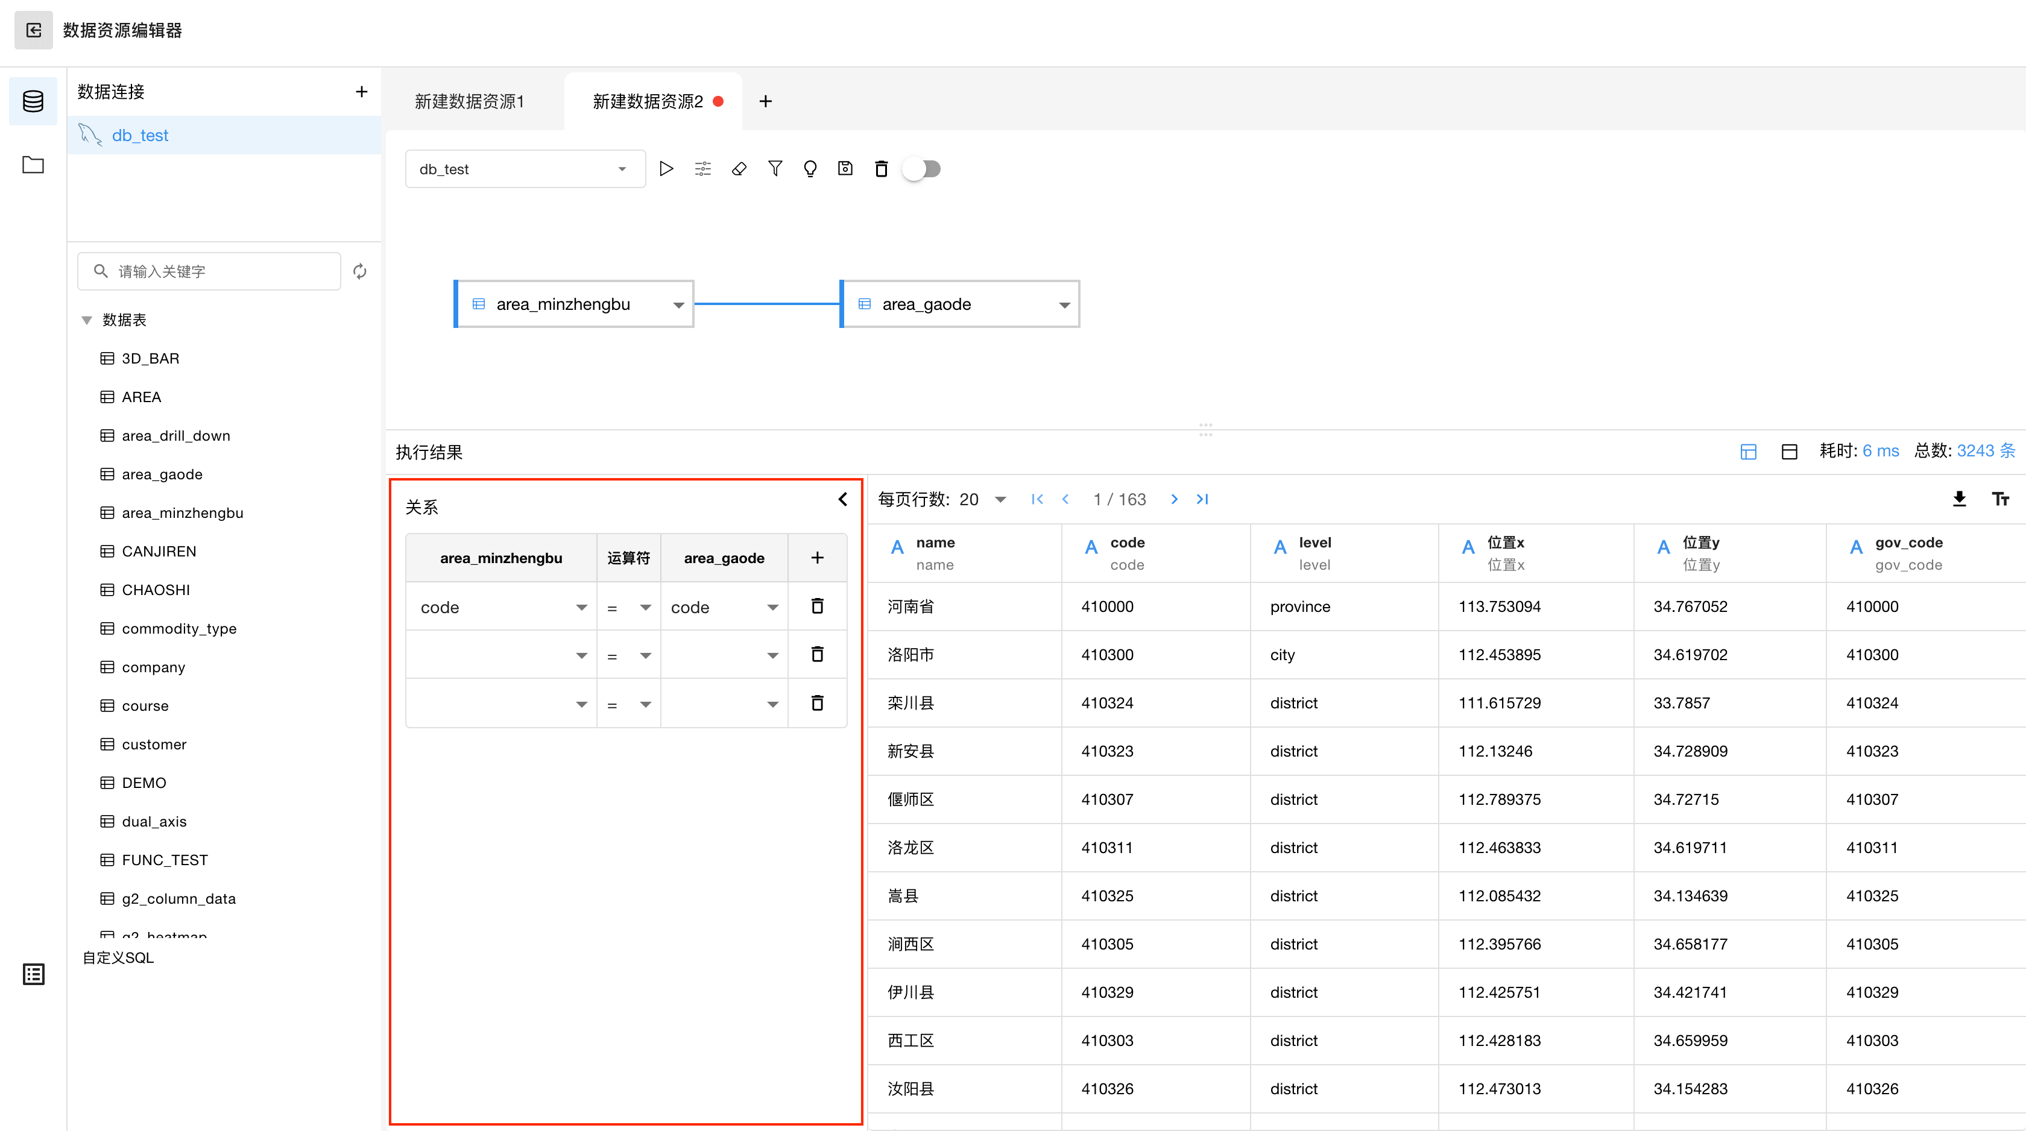Open first row area_minzhengbu code dropdown
Screen dimensions: 2026x1131
click(502, 607)
